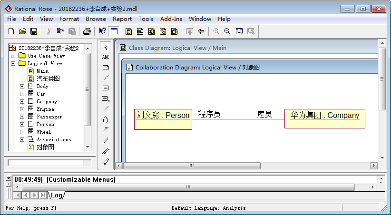This screenshot has height=215, width=391.
Task: Save the model with floppy icon
Action: pos(34,31)
